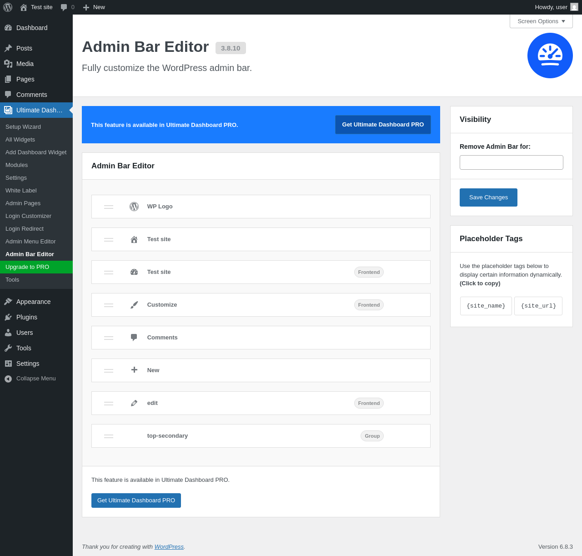This screenshot has height=556, width=582.
Task: Open Add Dashboard Widget submenu item
Action: click(36, 152)
